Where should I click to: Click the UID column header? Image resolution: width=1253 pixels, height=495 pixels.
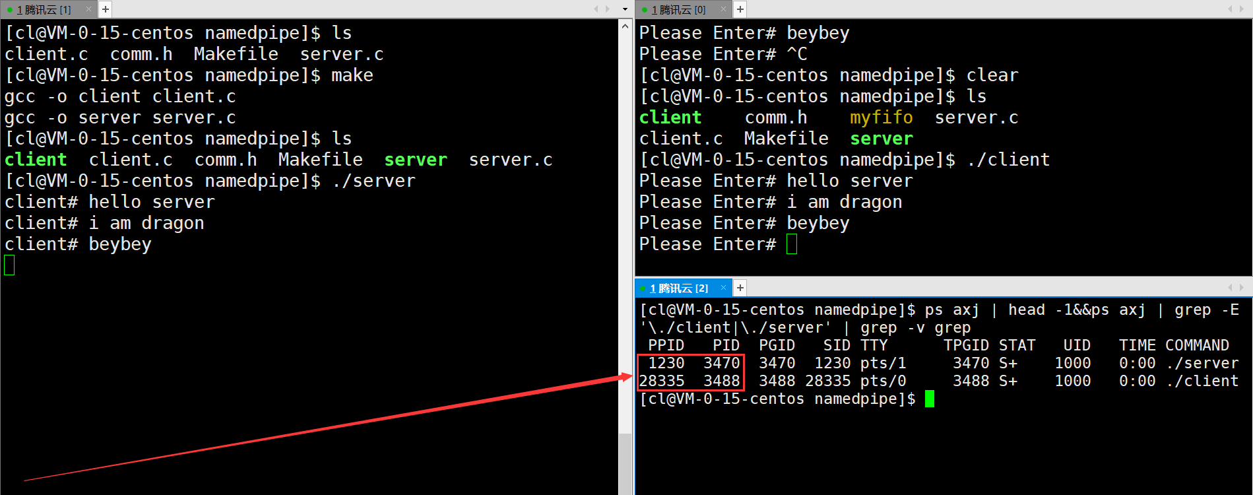click(1077, 345)
